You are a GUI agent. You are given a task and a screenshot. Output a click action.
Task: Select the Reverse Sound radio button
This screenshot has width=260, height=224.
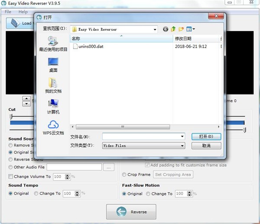pos(10,159)
